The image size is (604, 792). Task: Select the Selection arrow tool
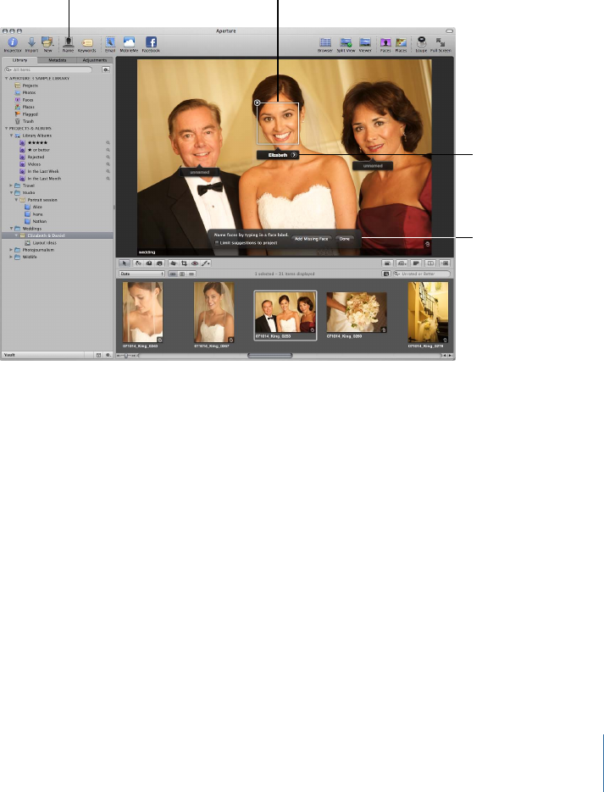tap(125, 263)
